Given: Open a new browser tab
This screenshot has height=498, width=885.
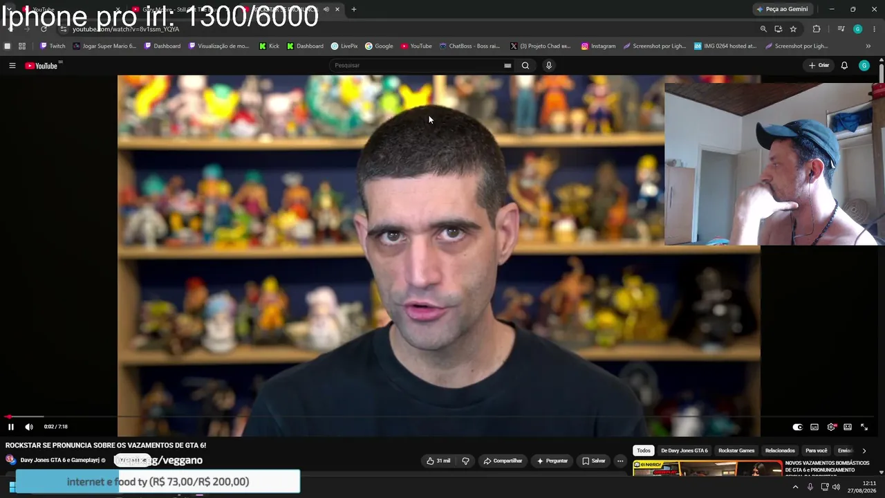Looking at the screenshot, I should [354, 9].
